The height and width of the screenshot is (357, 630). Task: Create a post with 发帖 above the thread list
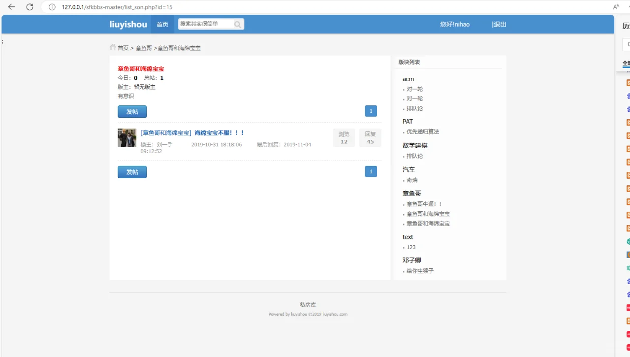tap(132, 112)
